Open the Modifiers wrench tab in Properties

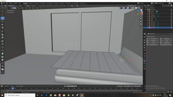point(144,56)
